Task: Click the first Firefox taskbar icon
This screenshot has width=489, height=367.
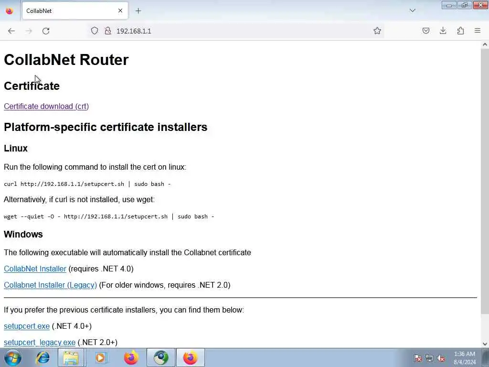Action: click(131, 357)
